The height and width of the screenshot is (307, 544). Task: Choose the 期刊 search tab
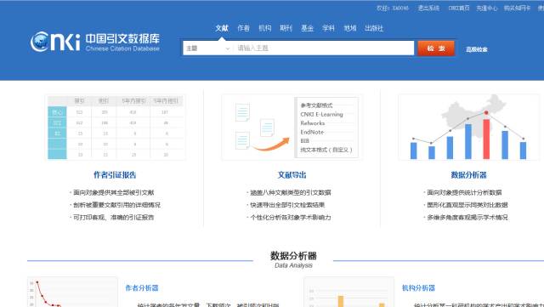click(286, 28)
